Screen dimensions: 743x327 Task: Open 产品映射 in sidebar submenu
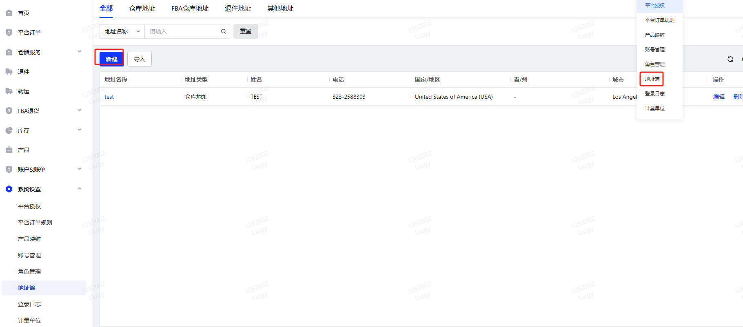[x=29, y=239]
